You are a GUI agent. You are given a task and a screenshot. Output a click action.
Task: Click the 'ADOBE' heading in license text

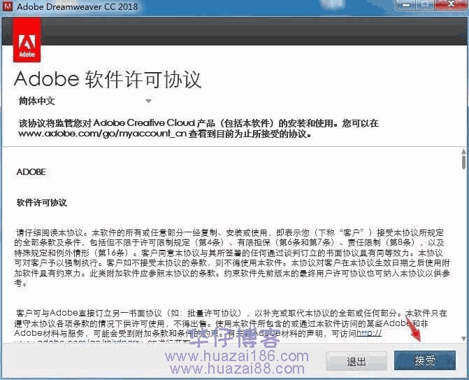click(31, 172)
